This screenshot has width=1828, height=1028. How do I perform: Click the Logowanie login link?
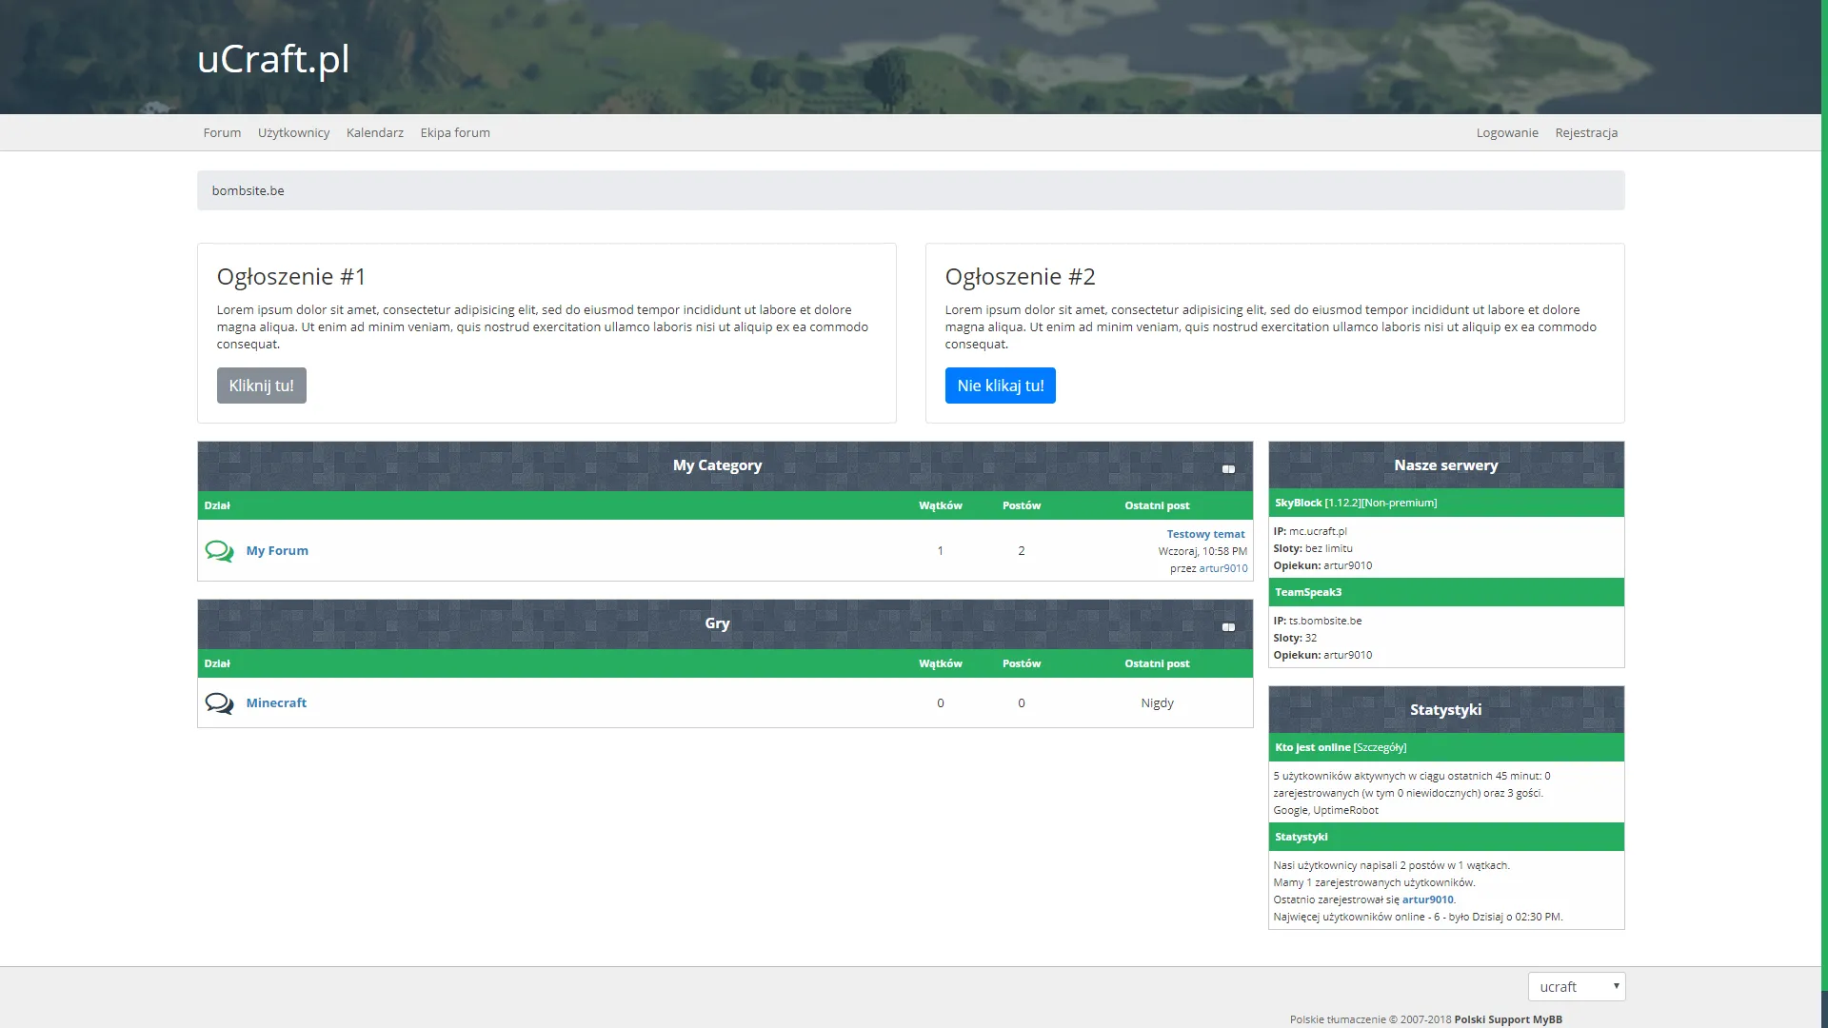tap(1506, 133)
